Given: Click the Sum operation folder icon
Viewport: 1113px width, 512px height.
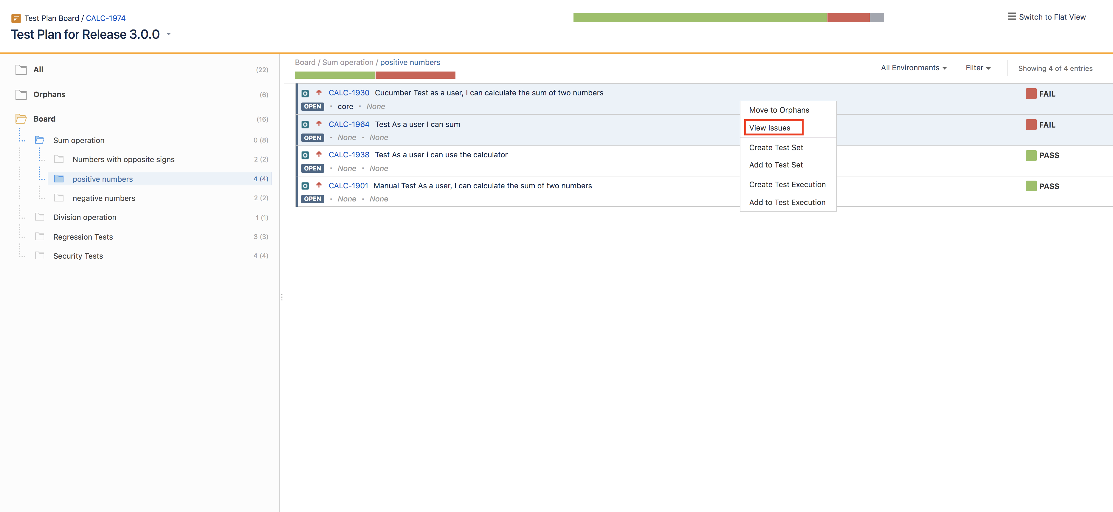Looking at the screenshot, I should (x=40, y=140).
